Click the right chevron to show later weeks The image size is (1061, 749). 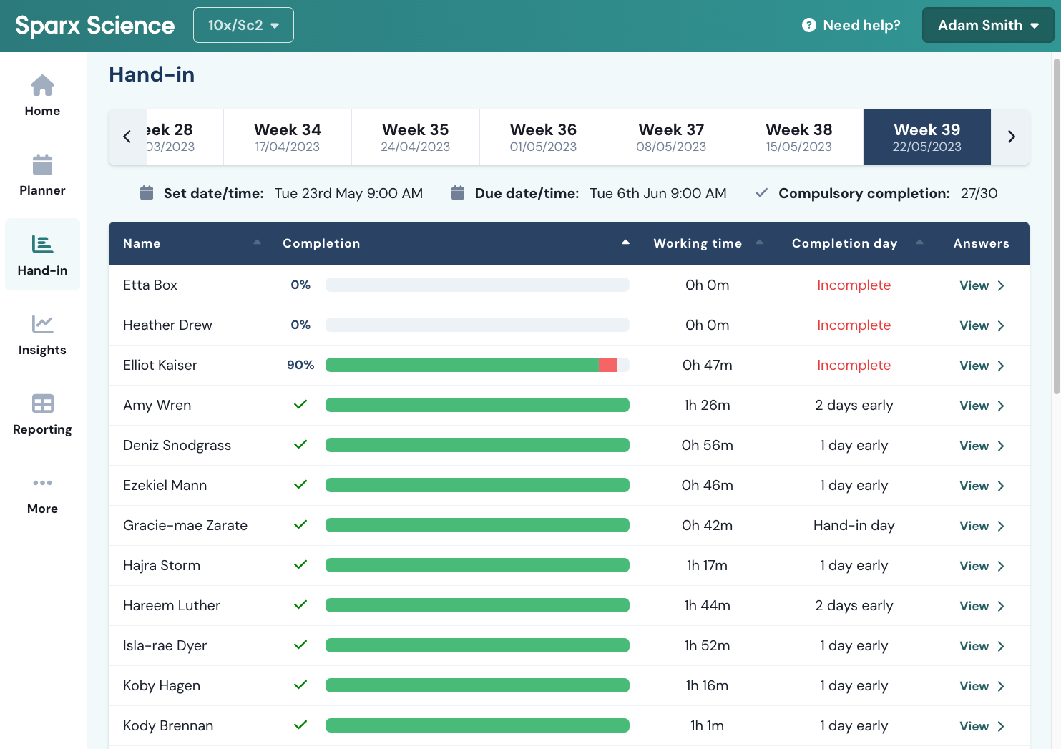click(1011, 136)
